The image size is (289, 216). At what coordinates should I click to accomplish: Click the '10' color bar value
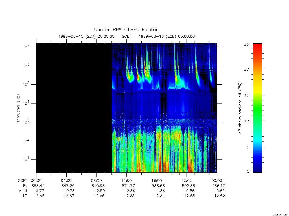tap(247, 121)
